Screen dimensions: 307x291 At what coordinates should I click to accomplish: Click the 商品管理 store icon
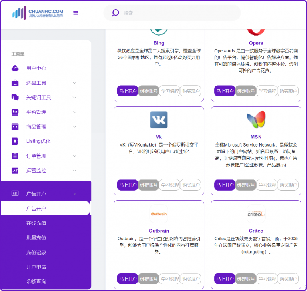click(x=15, y=126)
